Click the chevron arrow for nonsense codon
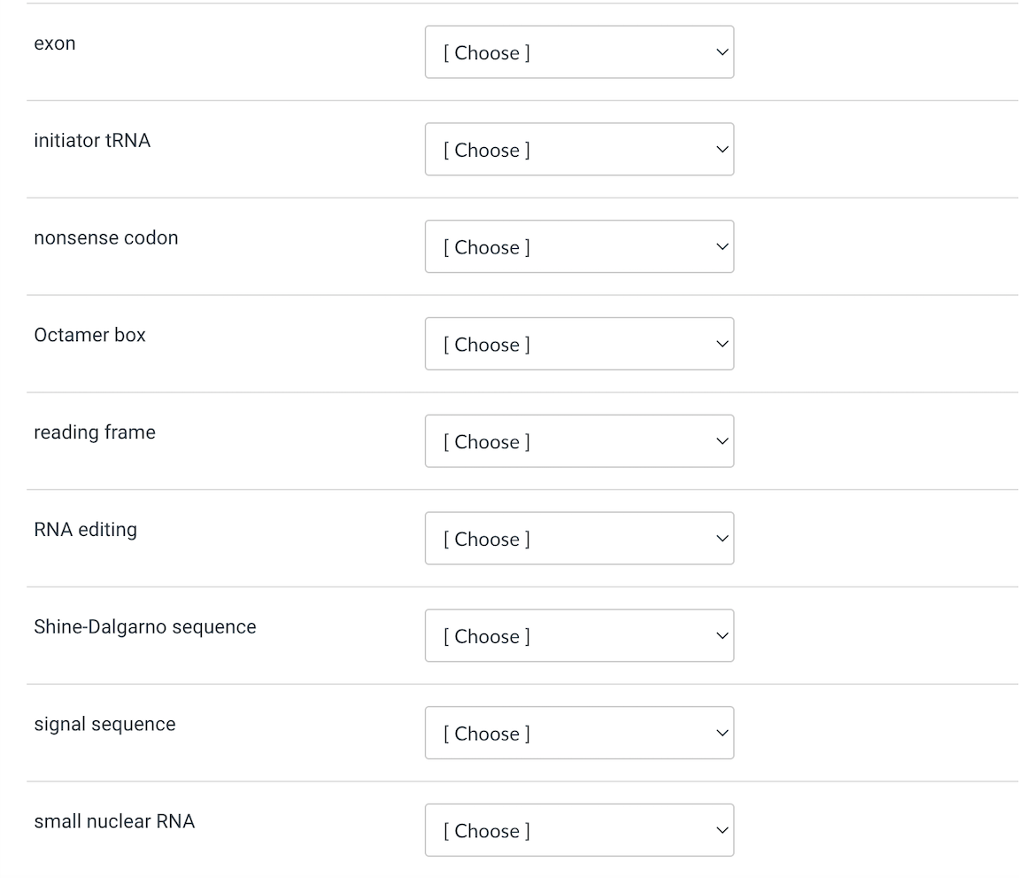Viewport: 1019px width, 878px height. click(x=722, y=247)
